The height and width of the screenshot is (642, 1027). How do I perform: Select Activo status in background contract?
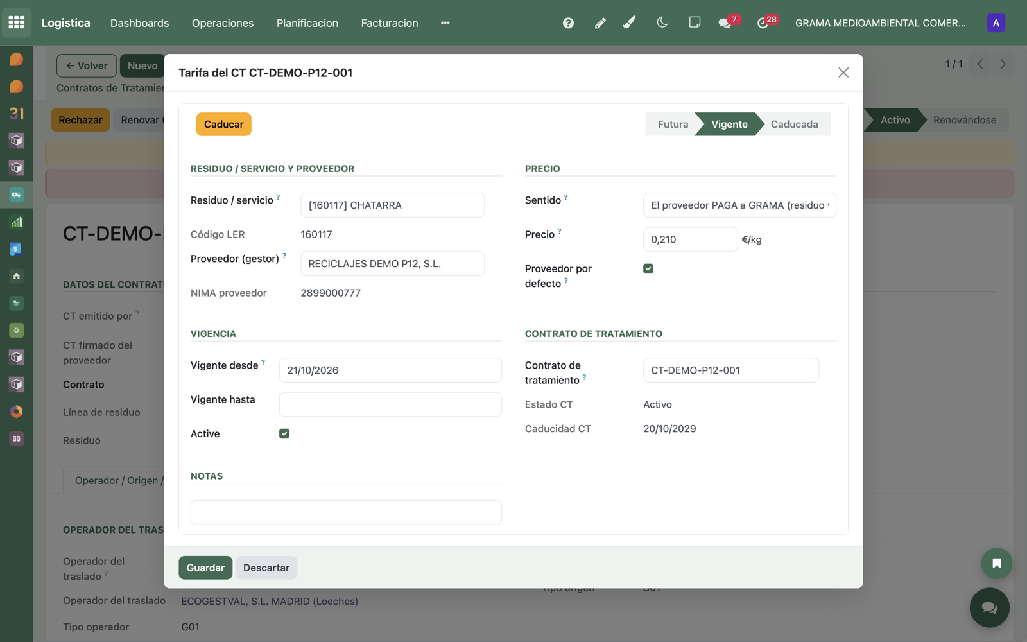tap(895, 120)
